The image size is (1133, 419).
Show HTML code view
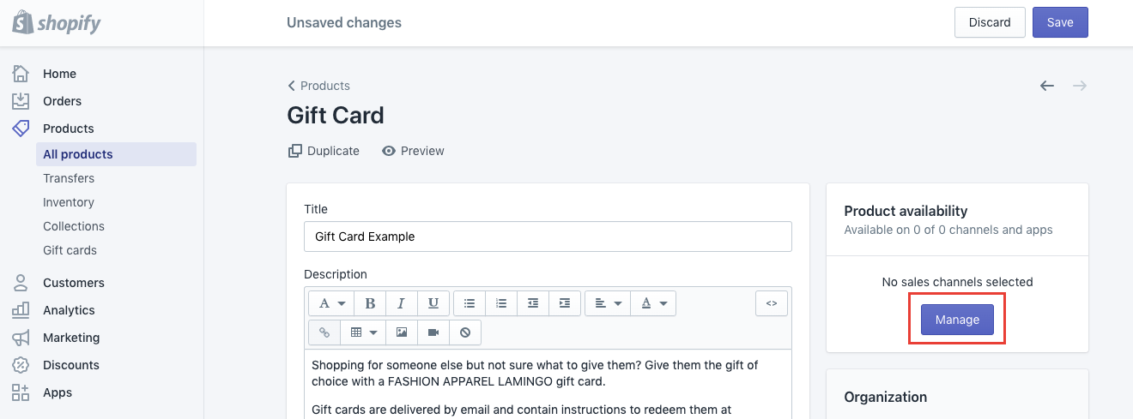(772, 303)
